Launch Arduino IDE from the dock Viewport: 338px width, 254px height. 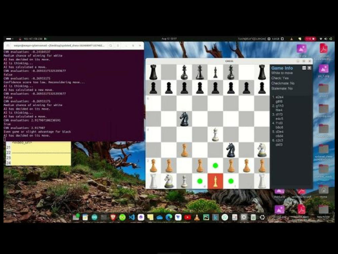click(x=94, y=217)
